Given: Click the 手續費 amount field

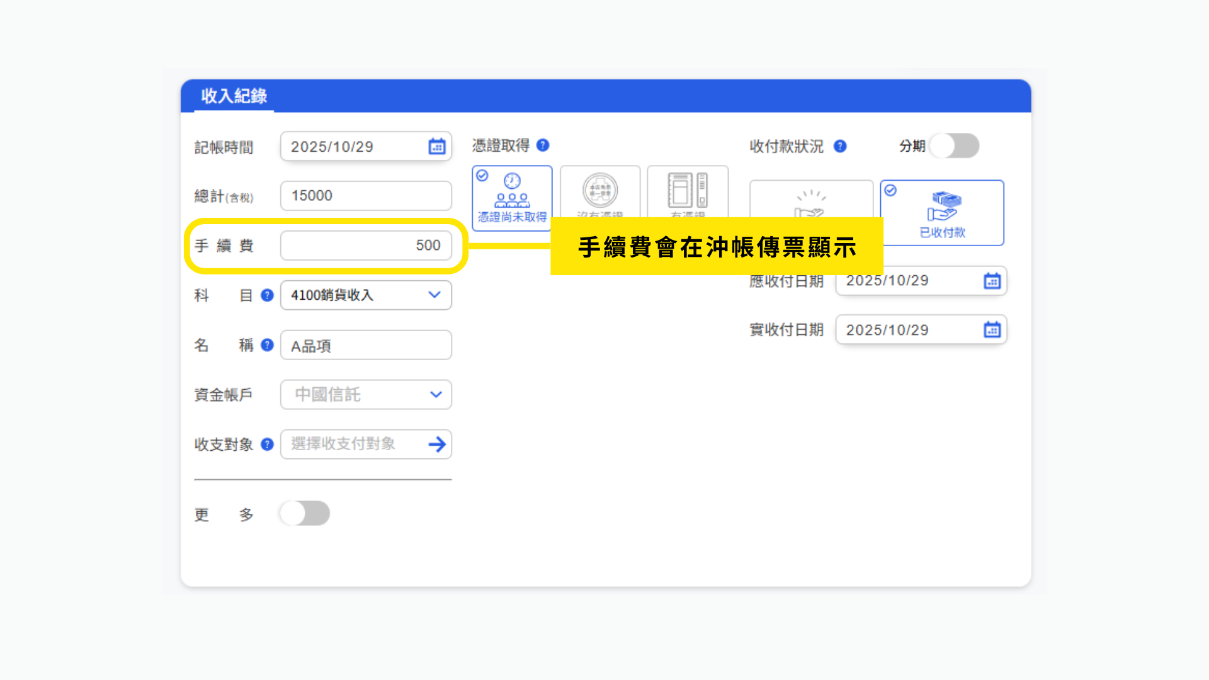Looking at the screenshot, I should (366, 246).
